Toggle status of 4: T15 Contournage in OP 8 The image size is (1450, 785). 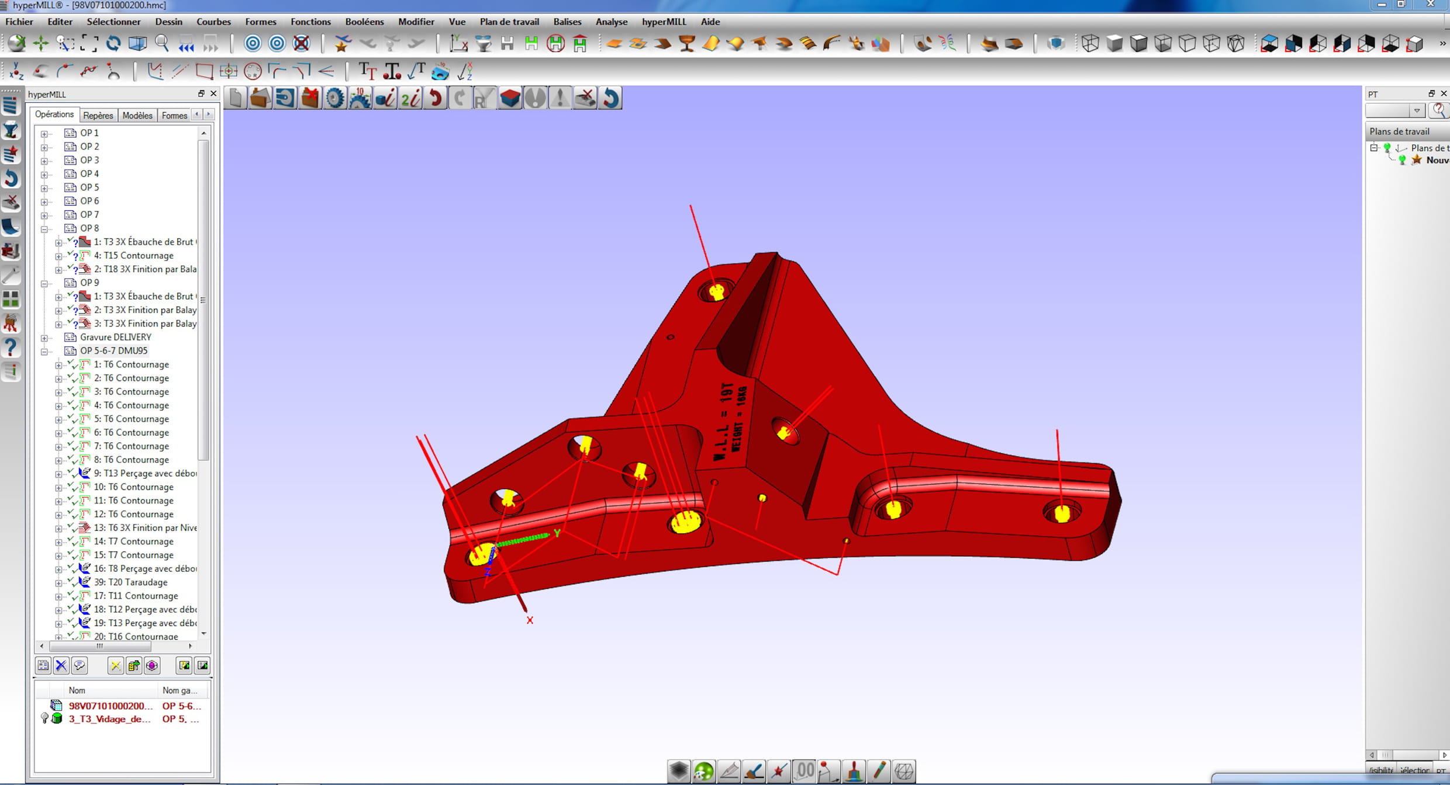pos(72,255)
